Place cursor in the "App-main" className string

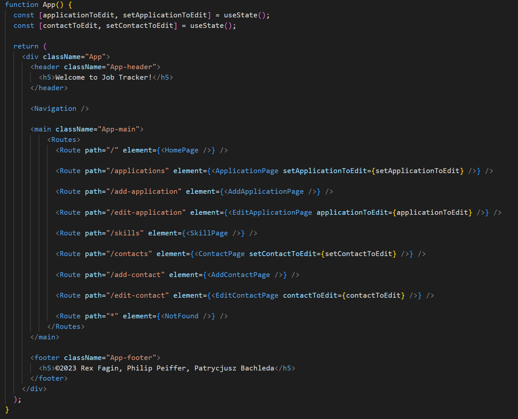[119, 129]
